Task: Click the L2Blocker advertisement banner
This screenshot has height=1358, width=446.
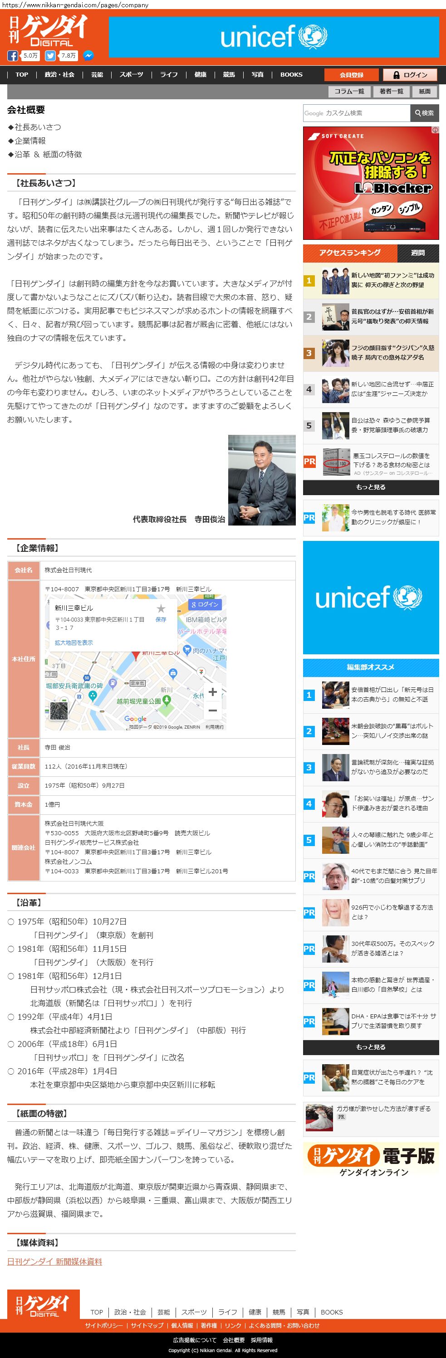Action: 371,184
